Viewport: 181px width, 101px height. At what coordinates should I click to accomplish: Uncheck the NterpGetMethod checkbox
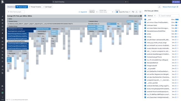[x=145, y=63]
